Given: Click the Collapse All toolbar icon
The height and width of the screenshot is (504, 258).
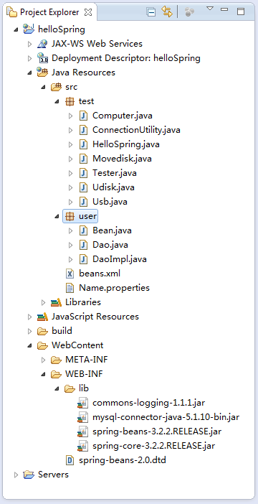Looking at the screenshot, I should (x=150, y=12).
